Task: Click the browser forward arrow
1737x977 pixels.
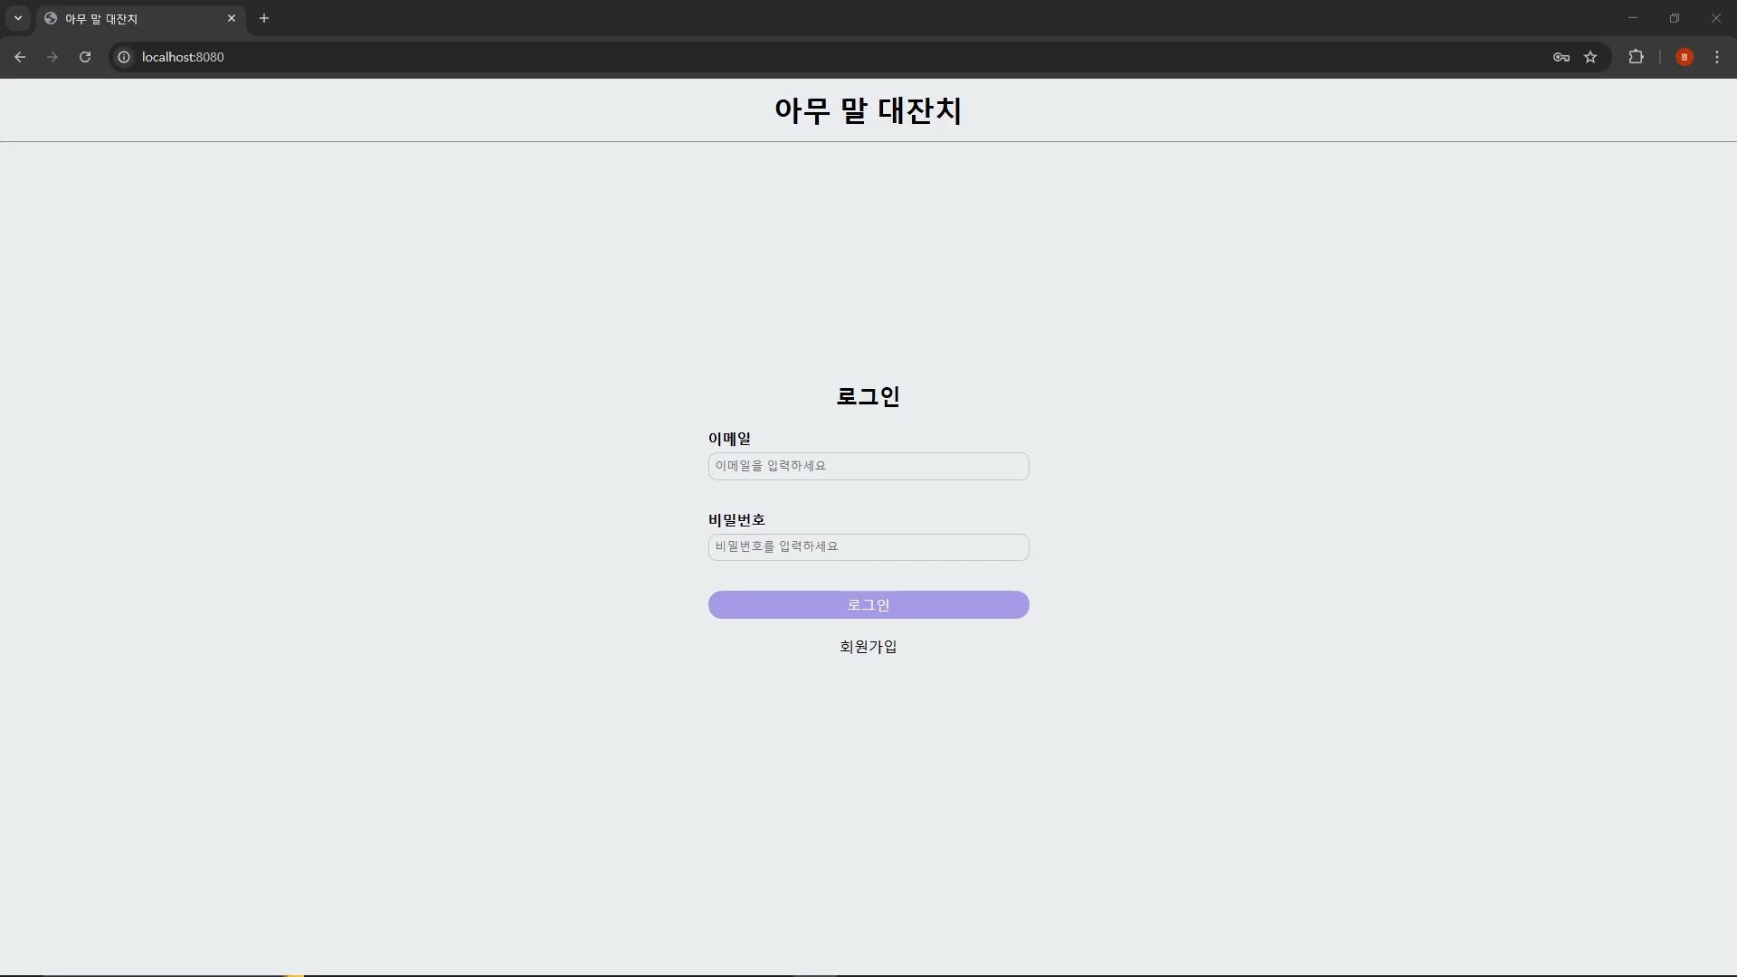Action: (x=52, y=57)
